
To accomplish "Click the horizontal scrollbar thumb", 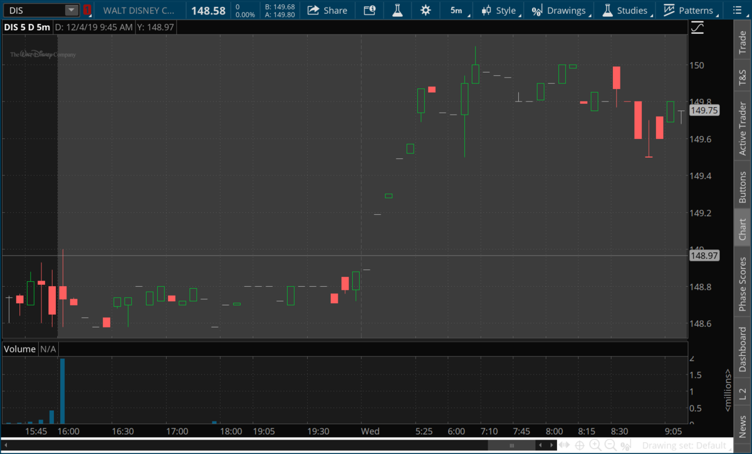I will coord(512,445).
